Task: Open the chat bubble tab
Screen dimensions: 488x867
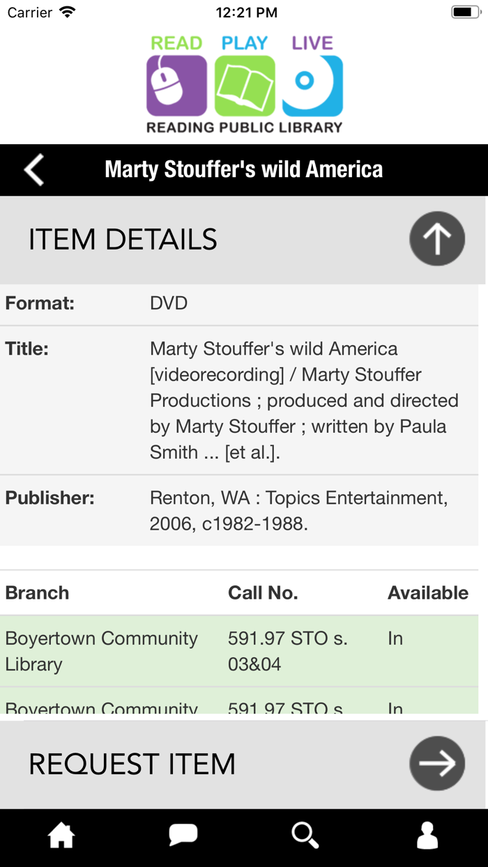Action: pyautogui.click(x=183, y=835)
